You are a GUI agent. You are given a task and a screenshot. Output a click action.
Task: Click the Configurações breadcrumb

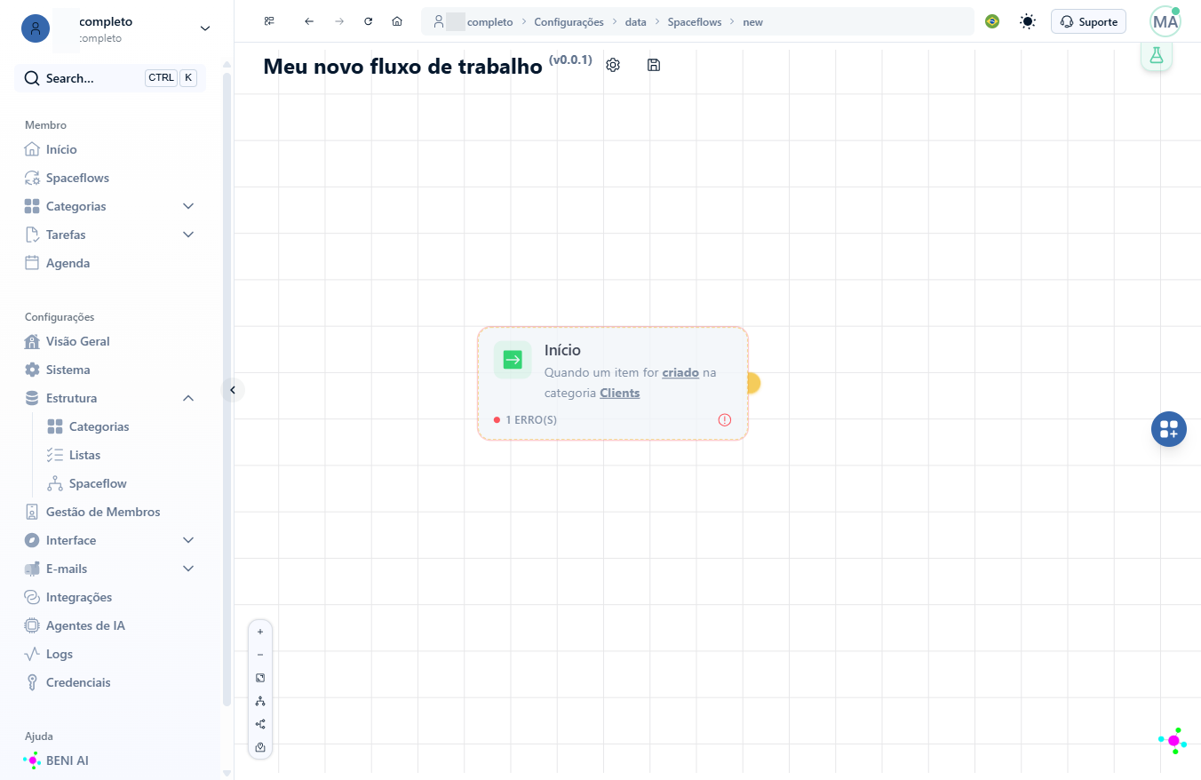tap(569, 21)
